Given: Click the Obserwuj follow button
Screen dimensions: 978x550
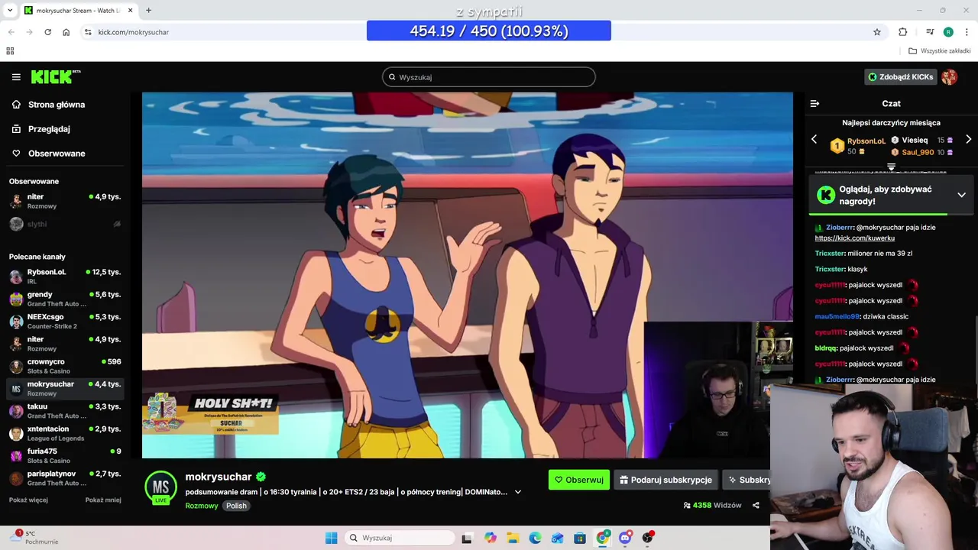Looking at the screenshot, I should point(579,480).
